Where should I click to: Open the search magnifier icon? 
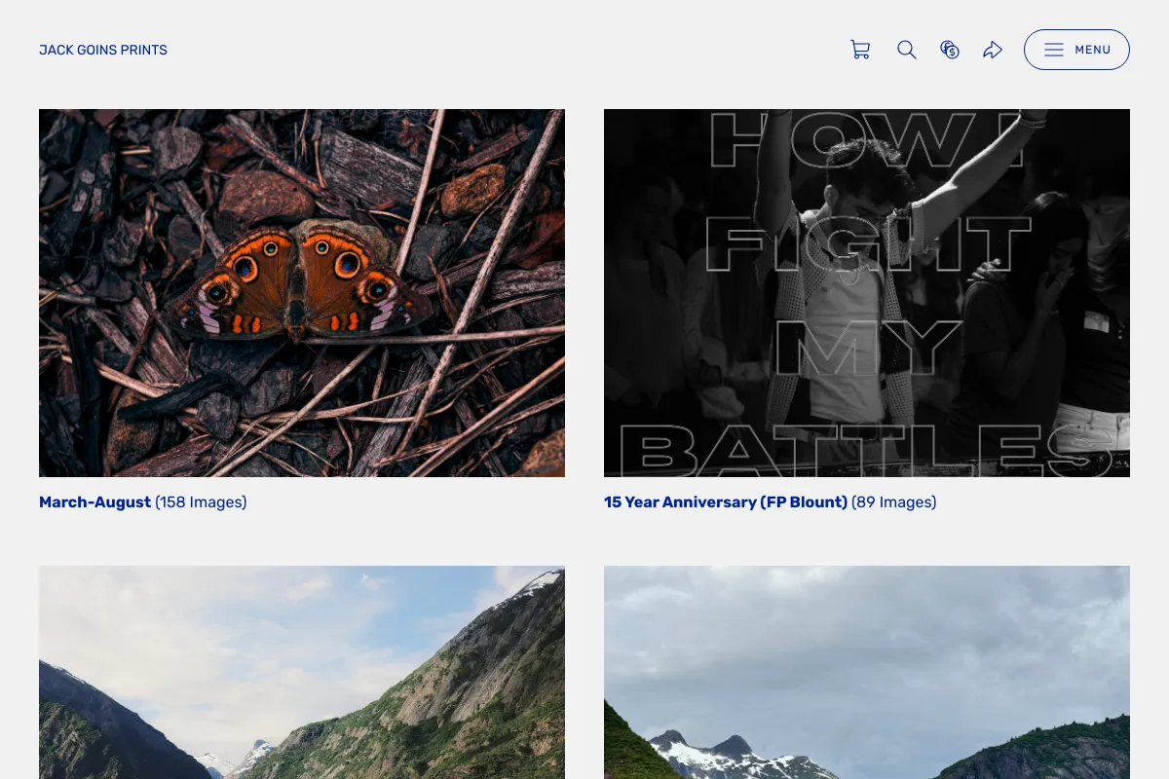tap(907, 50)
